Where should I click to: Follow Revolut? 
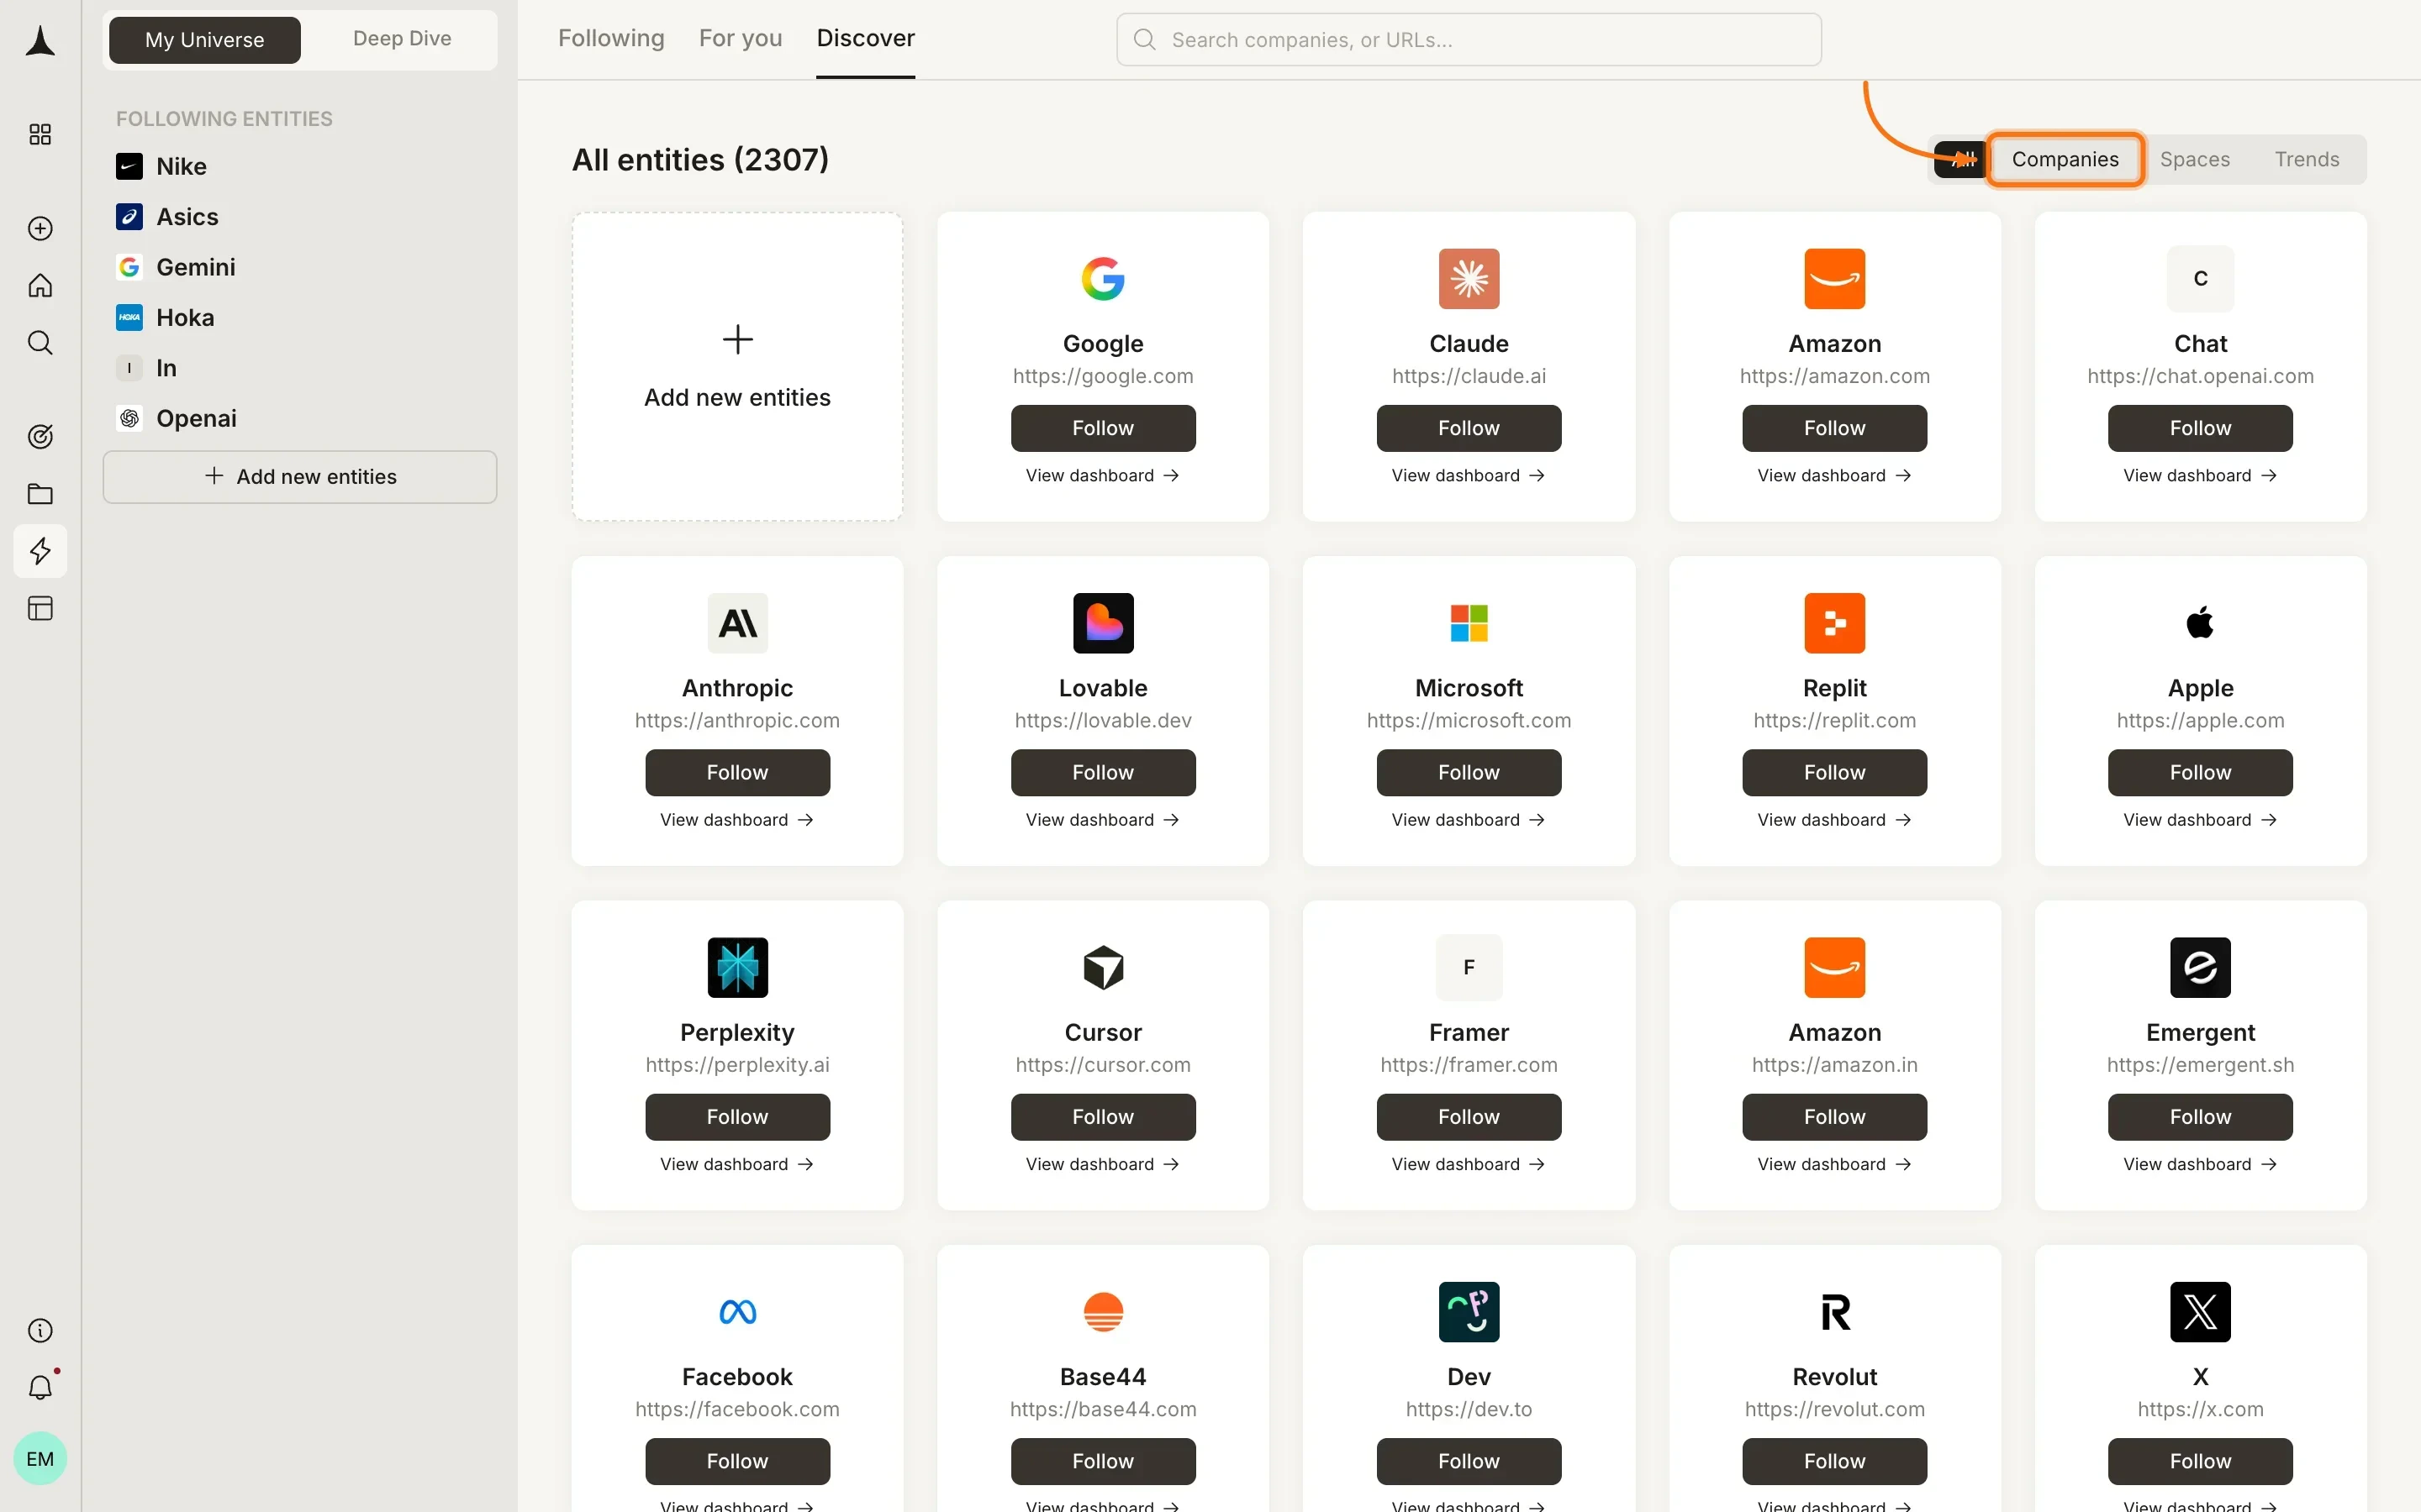coord(1833,1461)
